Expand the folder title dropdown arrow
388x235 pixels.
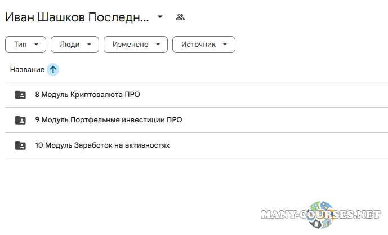click(160, 17)
